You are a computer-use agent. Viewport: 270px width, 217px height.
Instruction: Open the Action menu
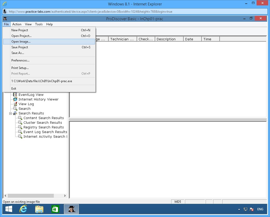tap(17, 24)
